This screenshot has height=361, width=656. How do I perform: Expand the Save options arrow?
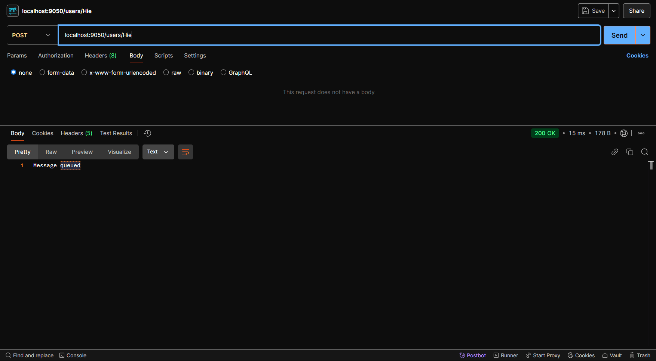614,11
